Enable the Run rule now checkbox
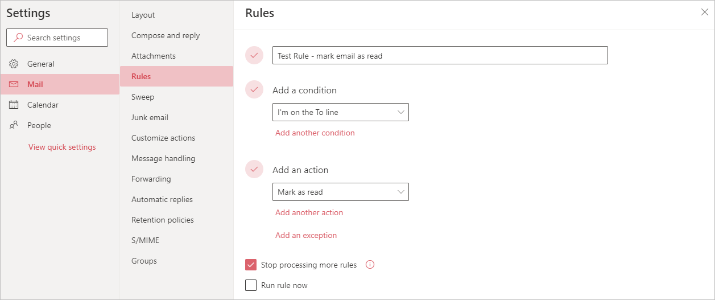This screenshot has height=300, width=715. [251, 285]
